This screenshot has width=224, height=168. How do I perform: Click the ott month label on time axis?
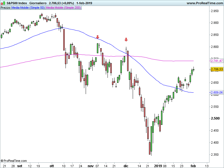click(x=52, y=166)
